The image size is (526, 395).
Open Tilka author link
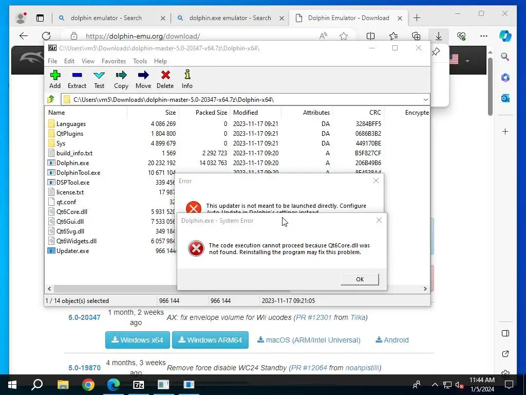pyautogui.click(x=358, y=317)
